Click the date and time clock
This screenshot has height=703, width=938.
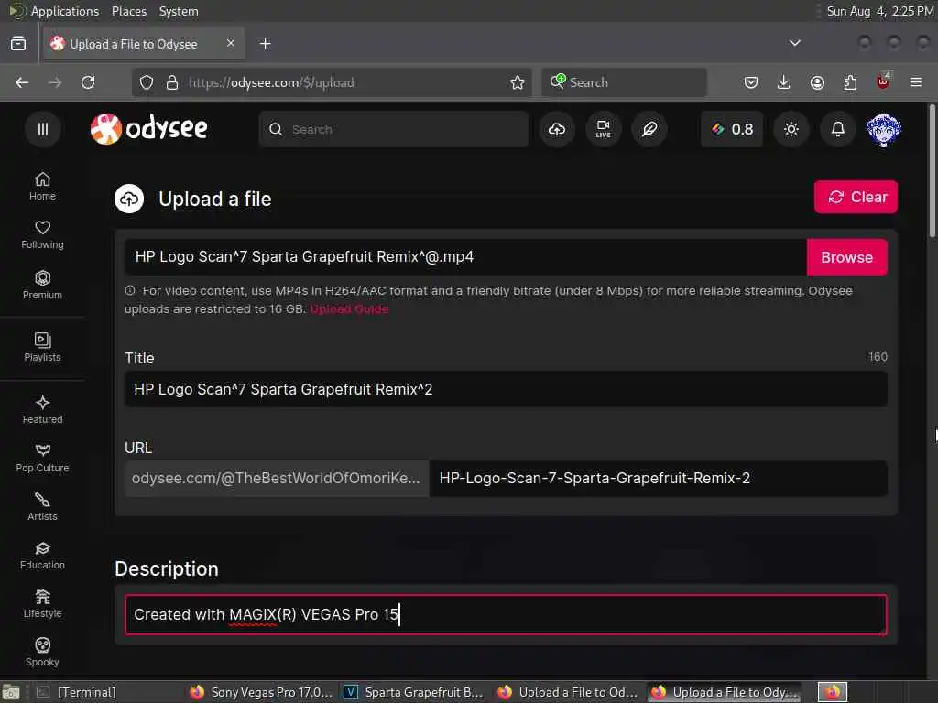[879, 11]
